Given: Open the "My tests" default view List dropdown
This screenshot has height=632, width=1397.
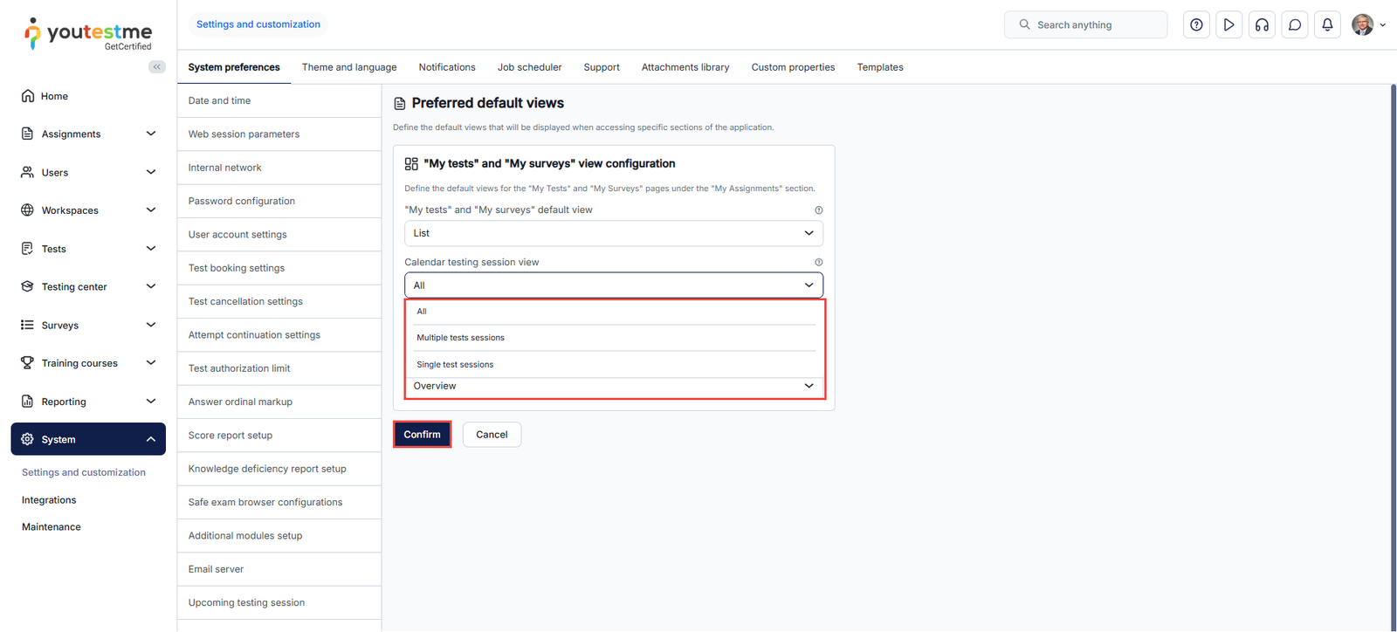Looking at the screenshot, I should [613, 234].
